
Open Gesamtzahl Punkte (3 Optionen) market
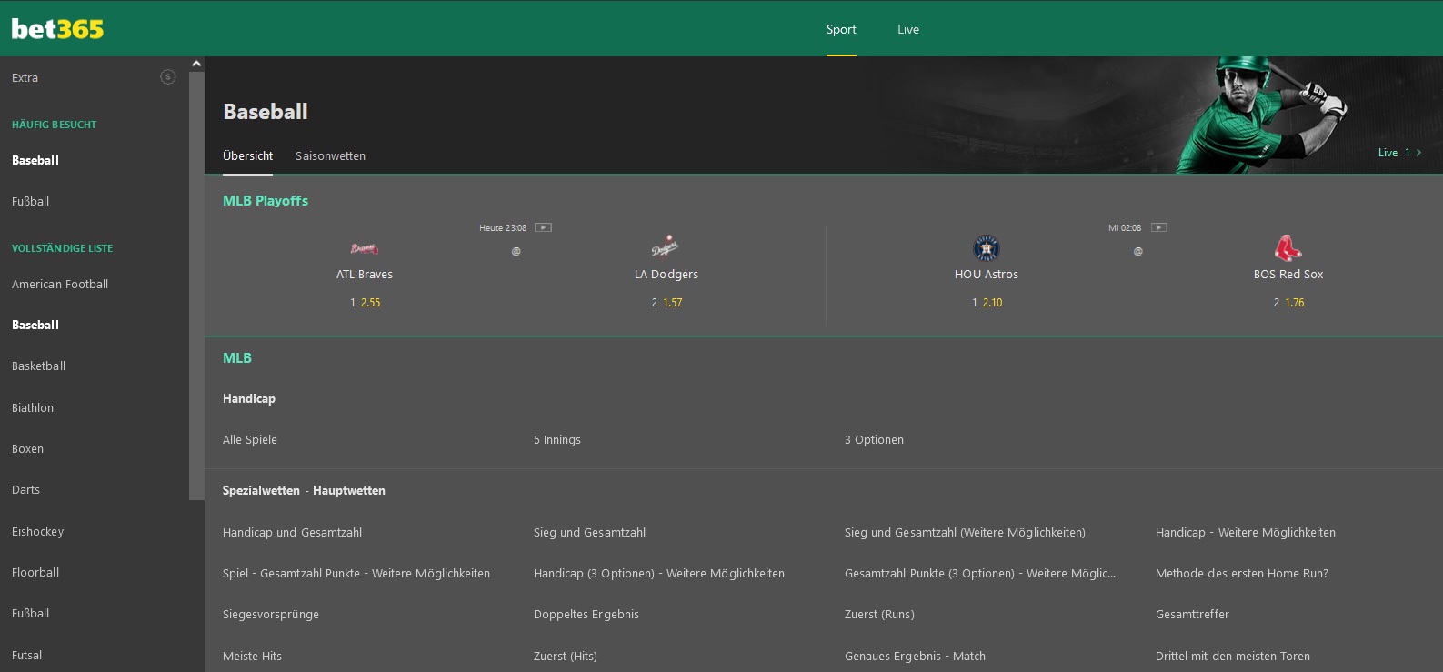[x=980, y=574]
